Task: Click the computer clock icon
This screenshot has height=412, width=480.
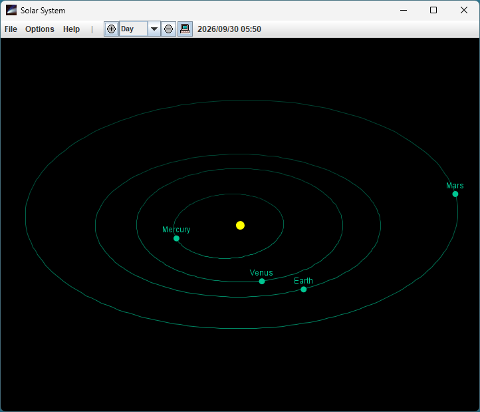Action: (x=185, y=29)
